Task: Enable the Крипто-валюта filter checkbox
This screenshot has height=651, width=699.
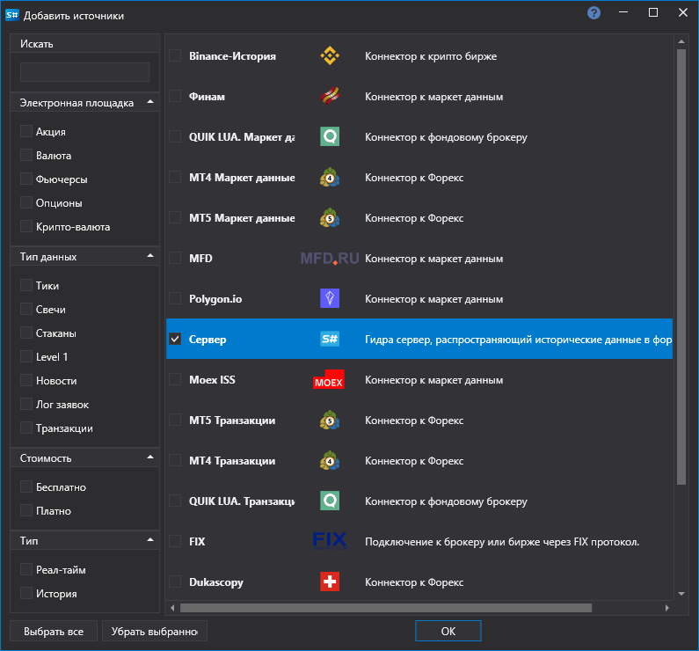Action: pyautogui.click(x=26, y=226)
